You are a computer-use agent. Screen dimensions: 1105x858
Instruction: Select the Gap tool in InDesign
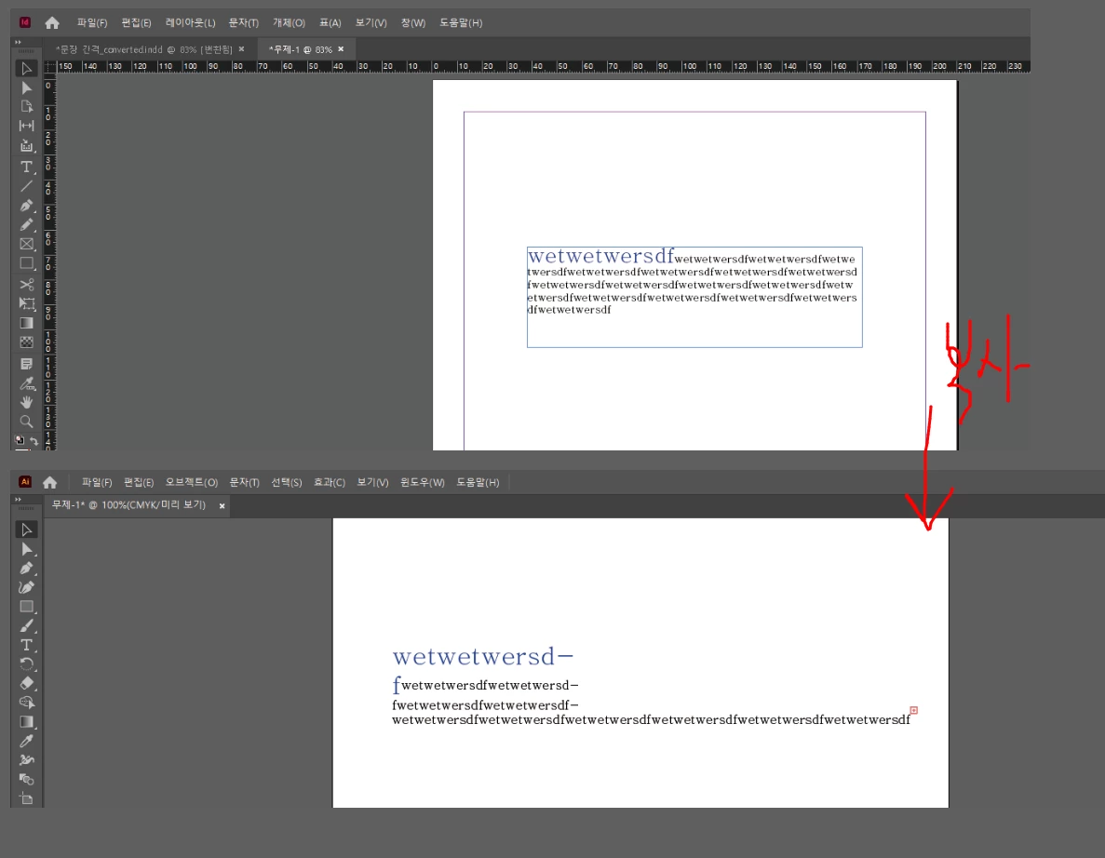(26, 126)
